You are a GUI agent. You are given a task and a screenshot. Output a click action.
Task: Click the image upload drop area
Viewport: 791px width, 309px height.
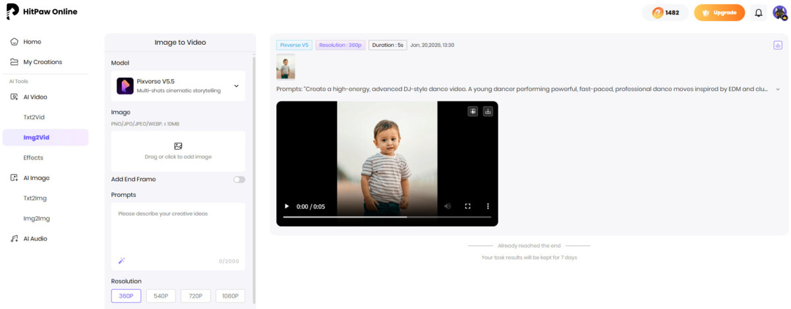point(178,151)
